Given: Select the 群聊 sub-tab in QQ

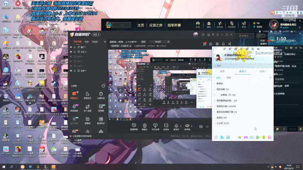Looking at the screenshot, I should coord(229,78).
